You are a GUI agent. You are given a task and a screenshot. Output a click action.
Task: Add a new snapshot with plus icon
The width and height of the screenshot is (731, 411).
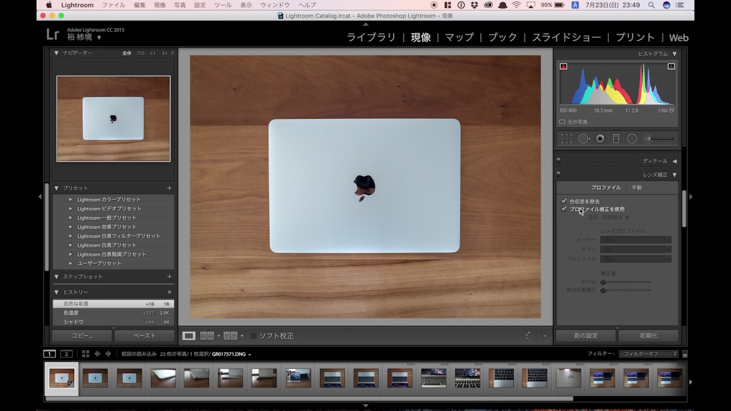click(x=169, y=276)
